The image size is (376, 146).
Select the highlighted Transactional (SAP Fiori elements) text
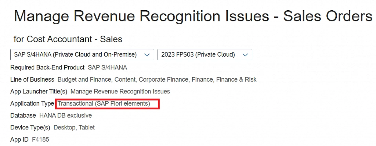104,104
